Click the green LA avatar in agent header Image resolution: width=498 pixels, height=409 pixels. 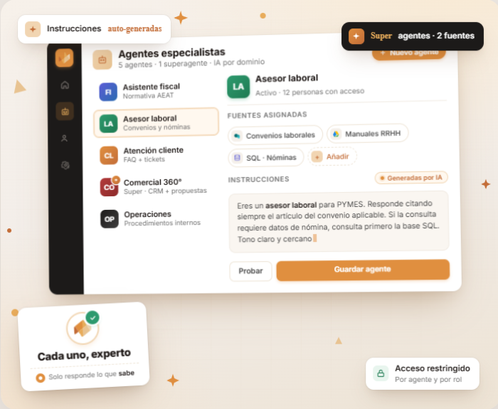[x=238, y=86]
